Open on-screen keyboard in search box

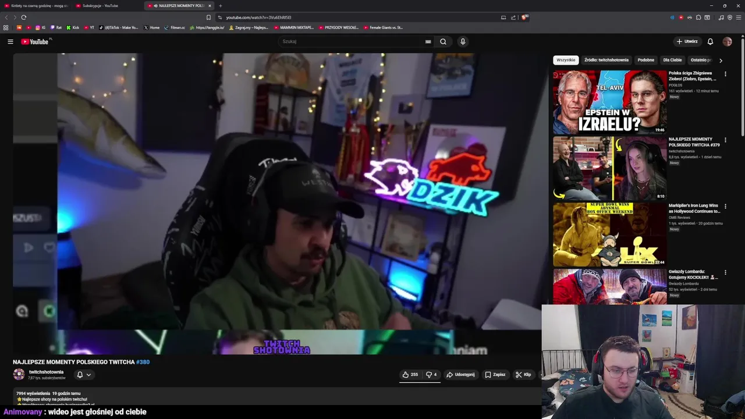tap(428, 41)
